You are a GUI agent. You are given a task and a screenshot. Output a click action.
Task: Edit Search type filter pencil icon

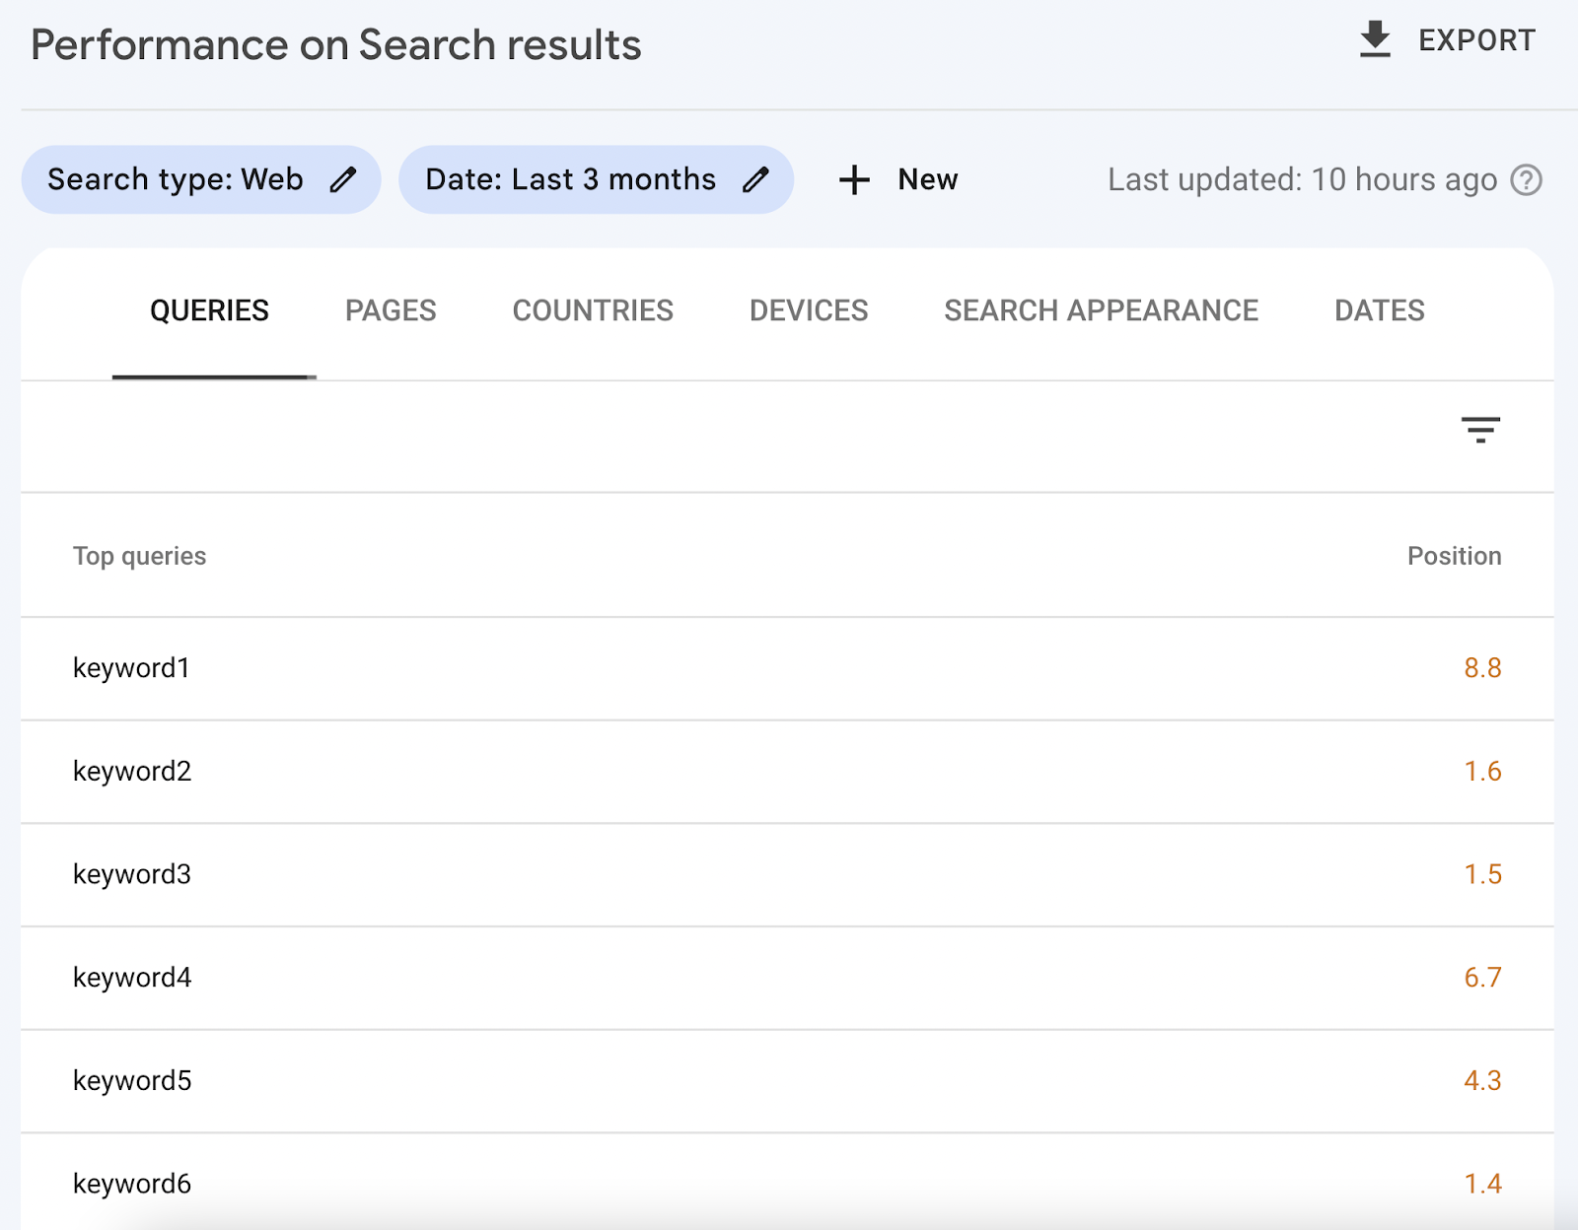coord(343,179)
